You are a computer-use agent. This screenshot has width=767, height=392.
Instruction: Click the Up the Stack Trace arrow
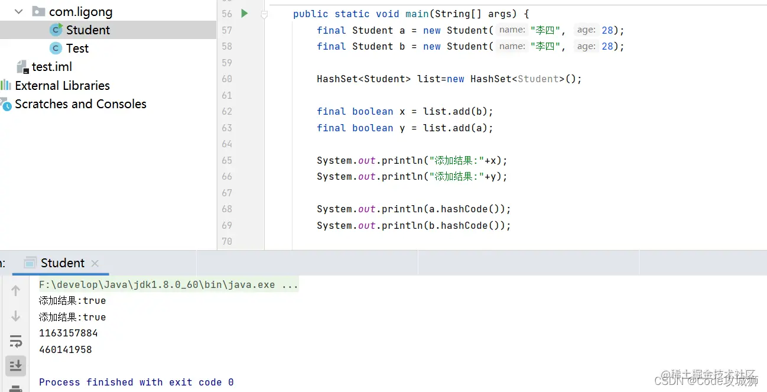point(16,290)
